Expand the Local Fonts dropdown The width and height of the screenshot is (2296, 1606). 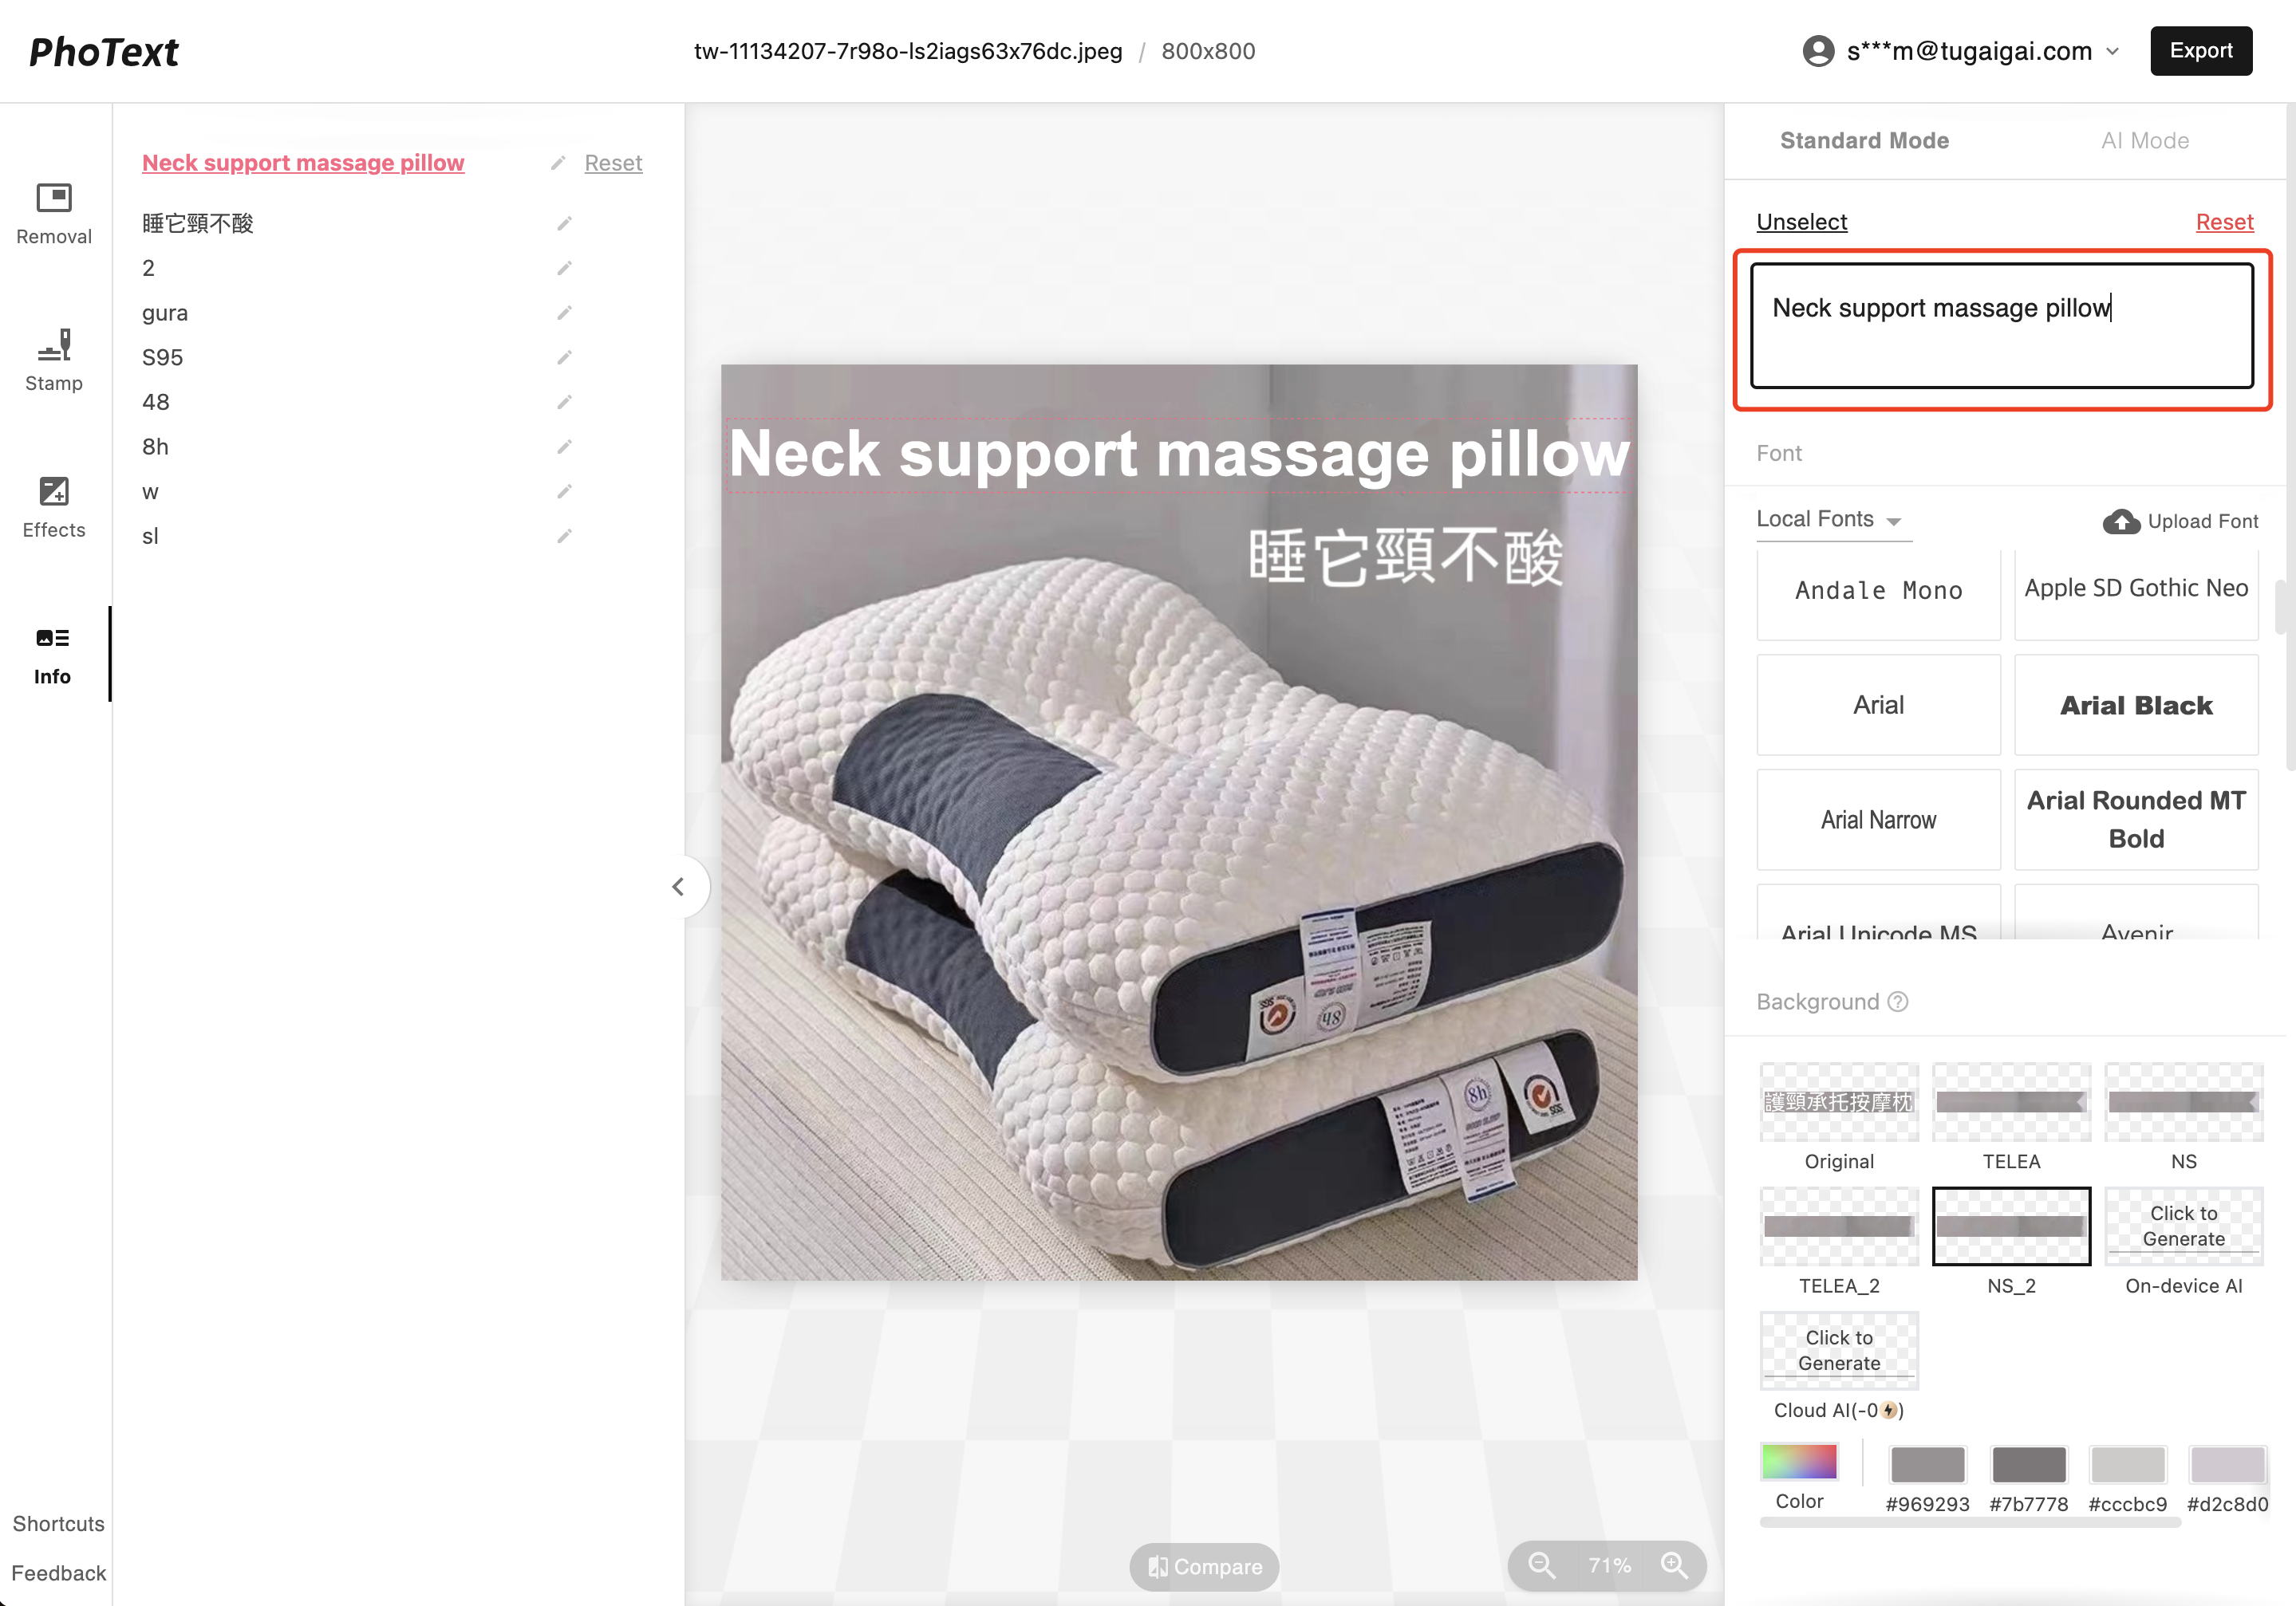pyautogui.click(x=1829, y=520)
